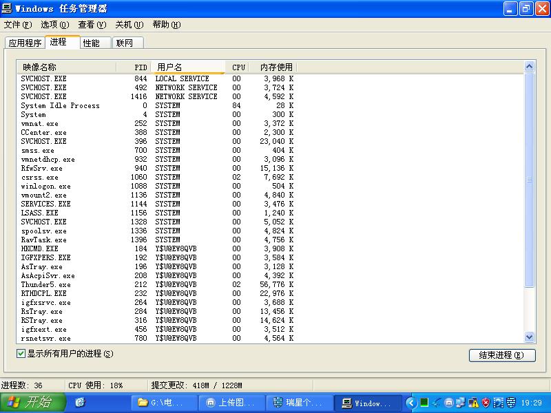Image resolution: width=551 pixels, height=413 pixels.
Task: Select the igfxext.exe process
Action: point(158,330)
